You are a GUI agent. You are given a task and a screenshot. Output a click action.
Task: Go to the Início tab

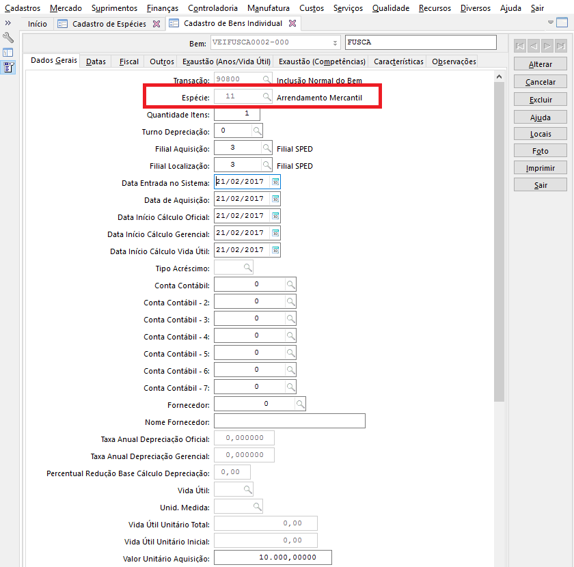coord(38,24)
